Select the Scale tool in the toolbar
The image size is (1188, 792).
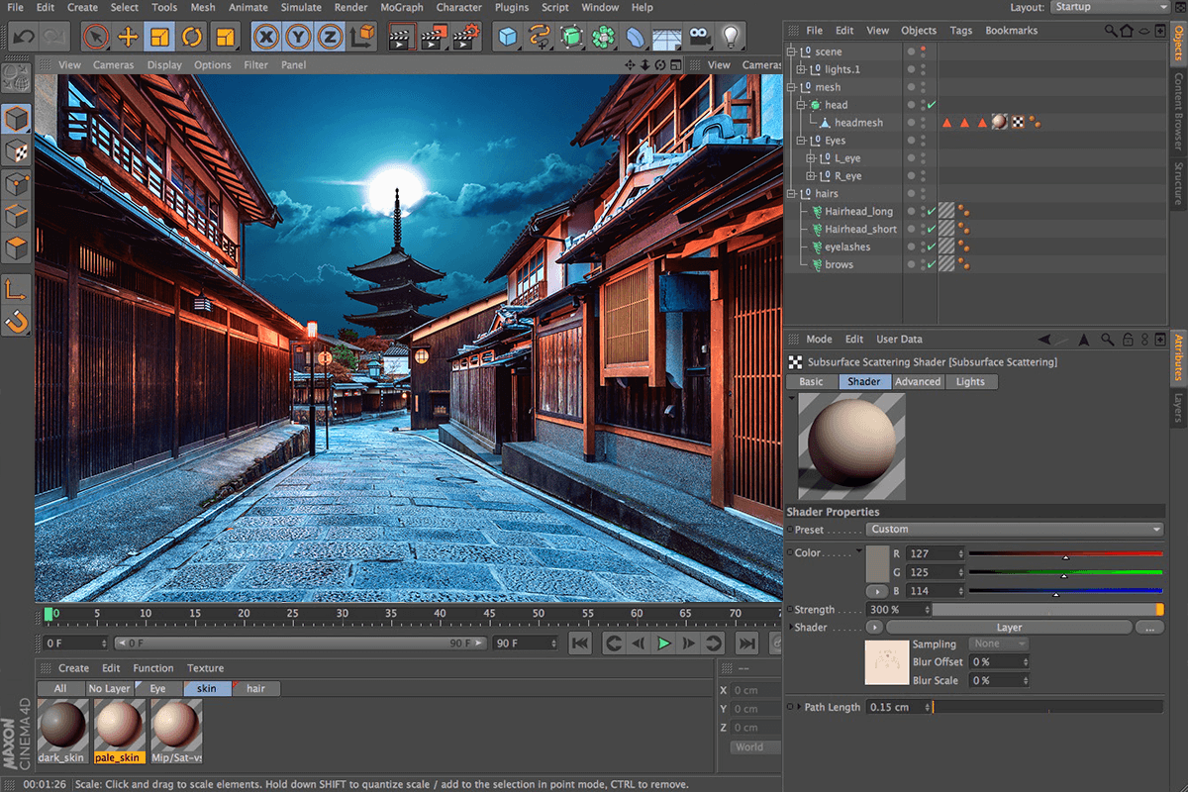coord(158,36)
